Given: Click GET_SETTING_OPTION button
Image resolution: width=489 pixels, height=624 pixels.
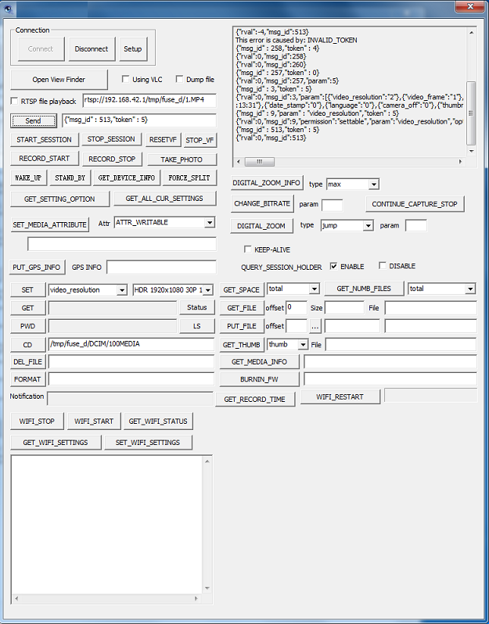Looking at the screenshot, I should [59, 199].
